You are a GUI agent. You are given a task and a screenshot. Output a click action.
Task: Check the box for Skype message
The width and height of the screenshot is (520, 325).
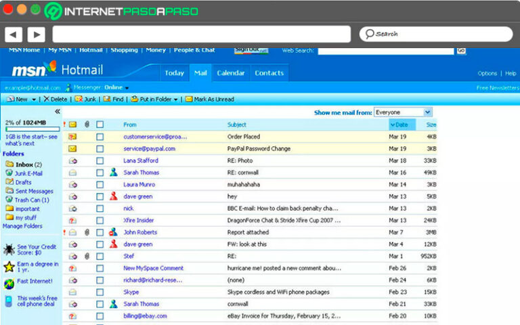coord(100,292)
